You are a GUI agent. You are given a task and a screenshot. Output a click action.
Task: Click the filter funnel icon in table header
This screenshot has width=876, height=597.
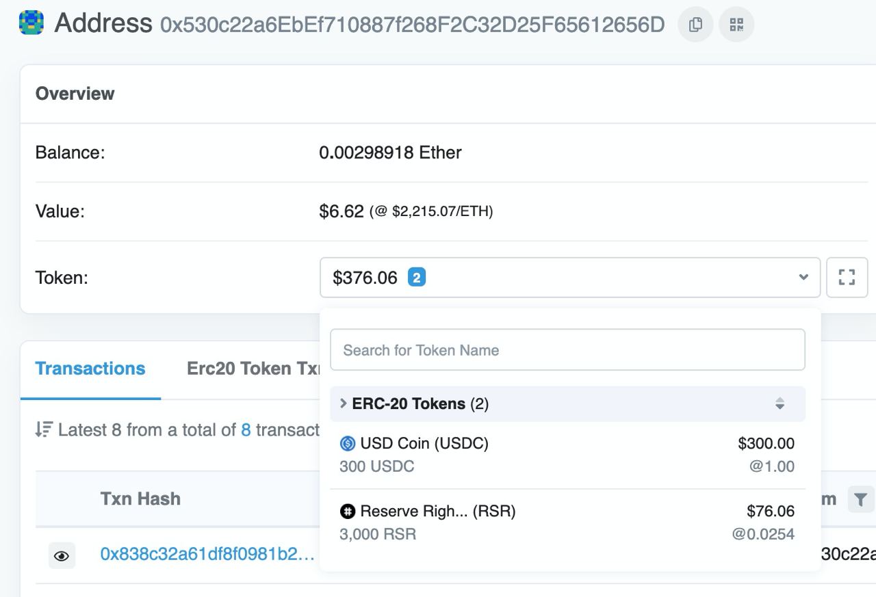[861, 499]
